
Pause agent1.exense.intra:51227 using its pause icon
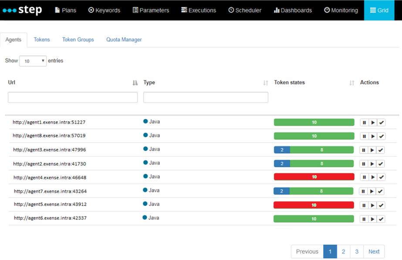click(x=365, y=122)
